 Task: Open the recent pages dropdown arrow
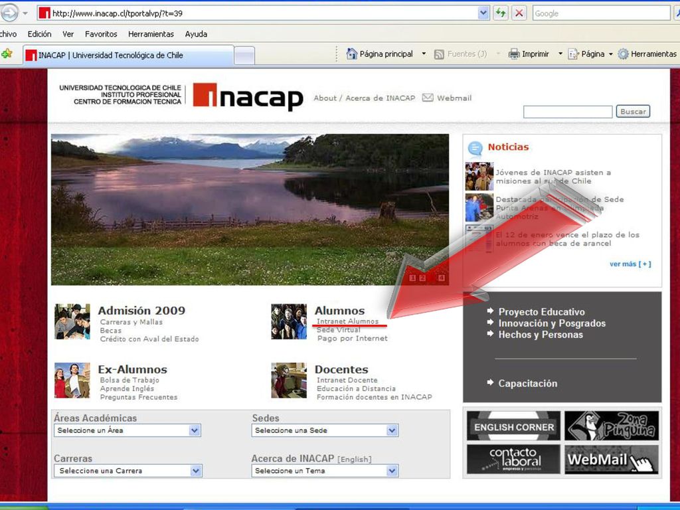click(x=25, y=13)
